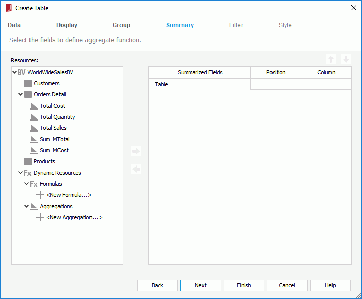
Task: Select Total Quantity in resources tree
Action: point(57,117)
